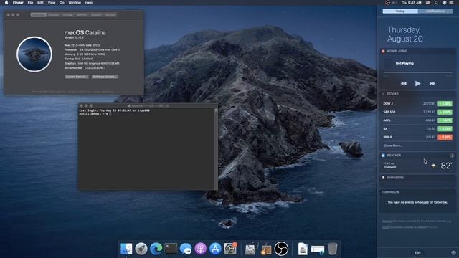Activate Siri from the menu bar
The height and width of the screenshot is (258, 459).
(444, 3)
